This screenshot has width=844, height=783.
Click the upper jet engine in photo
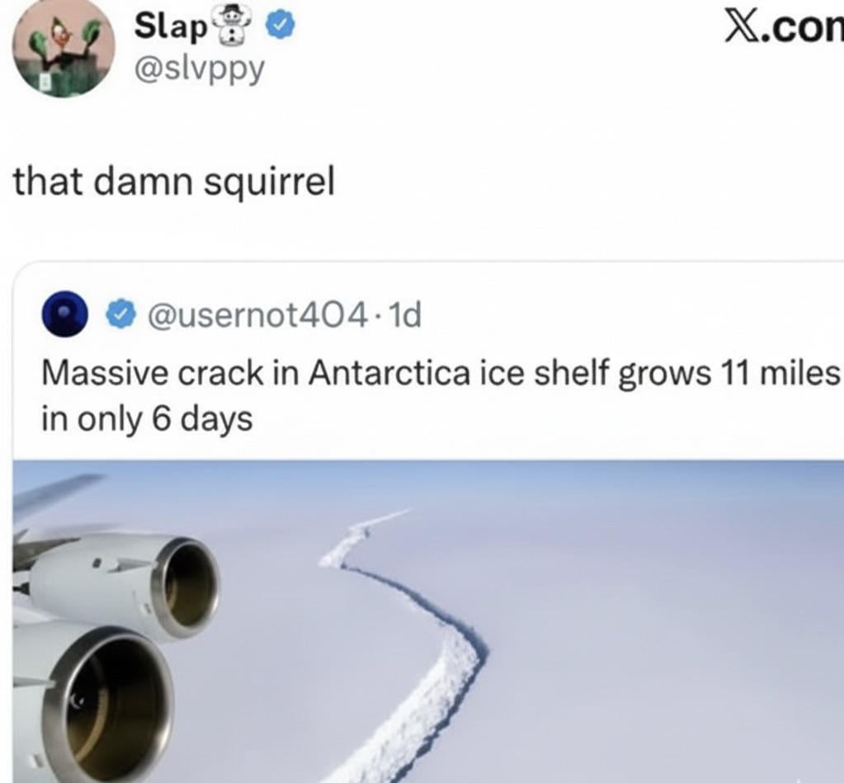click(x=123, y=583)
